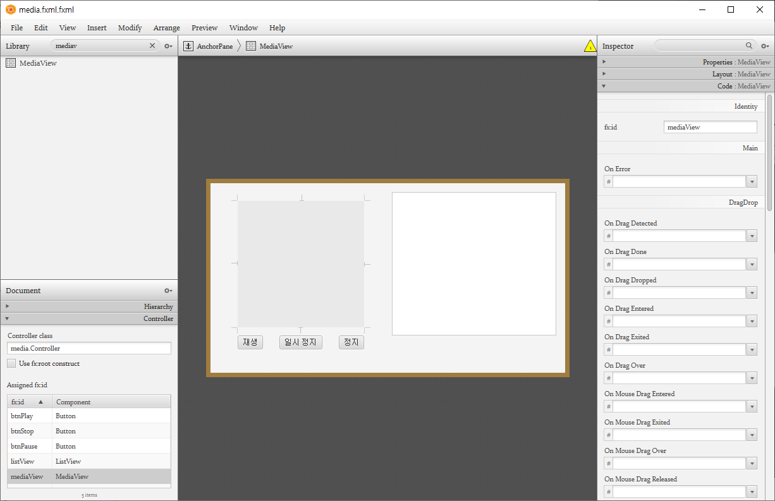The width and height of the screenshot is (775, 501).
Task: Select the mediaView row in Assigned fx:id
Action: coord(88,476)
